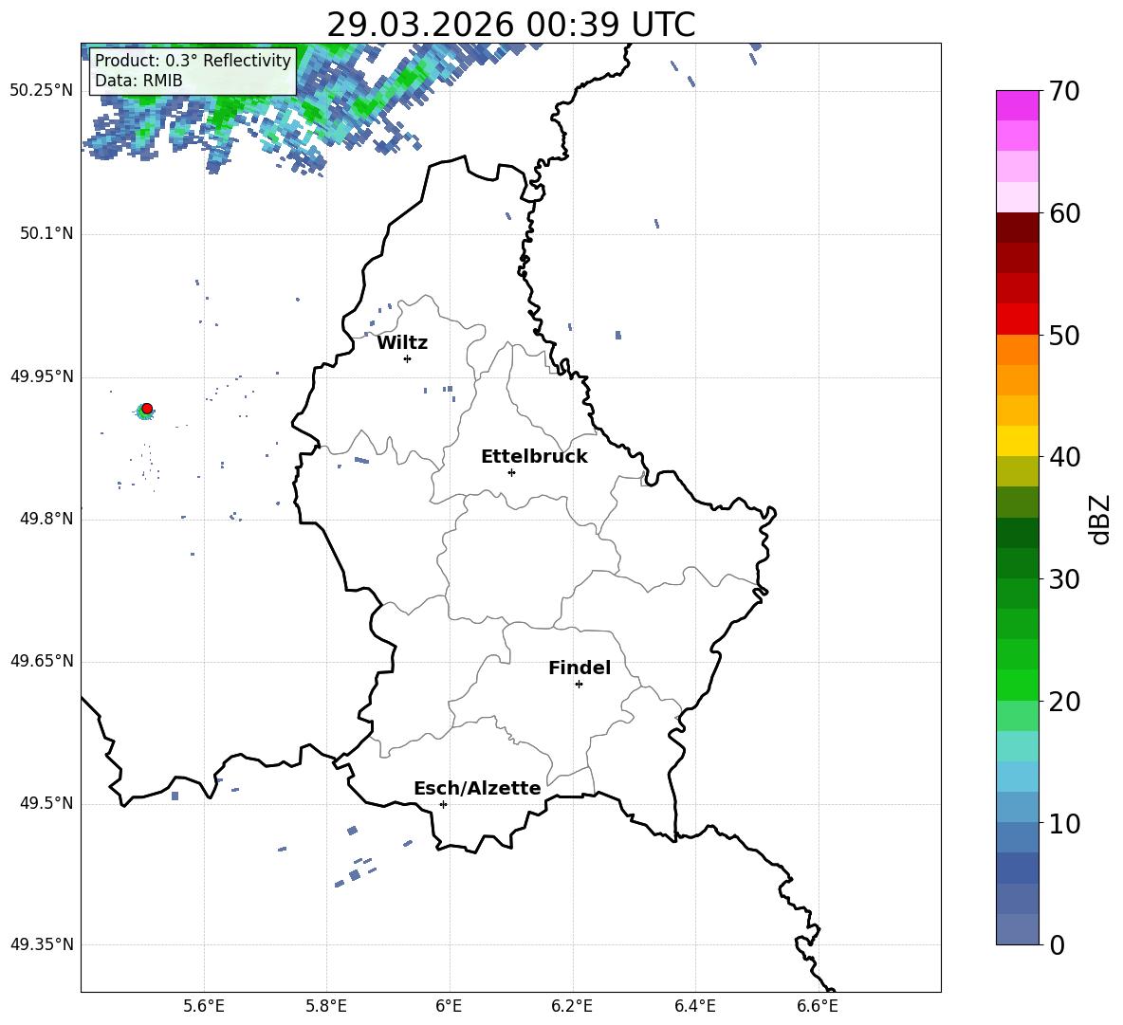Click the dark maroon swatch below 60 dBZ

pos(1017,228)
